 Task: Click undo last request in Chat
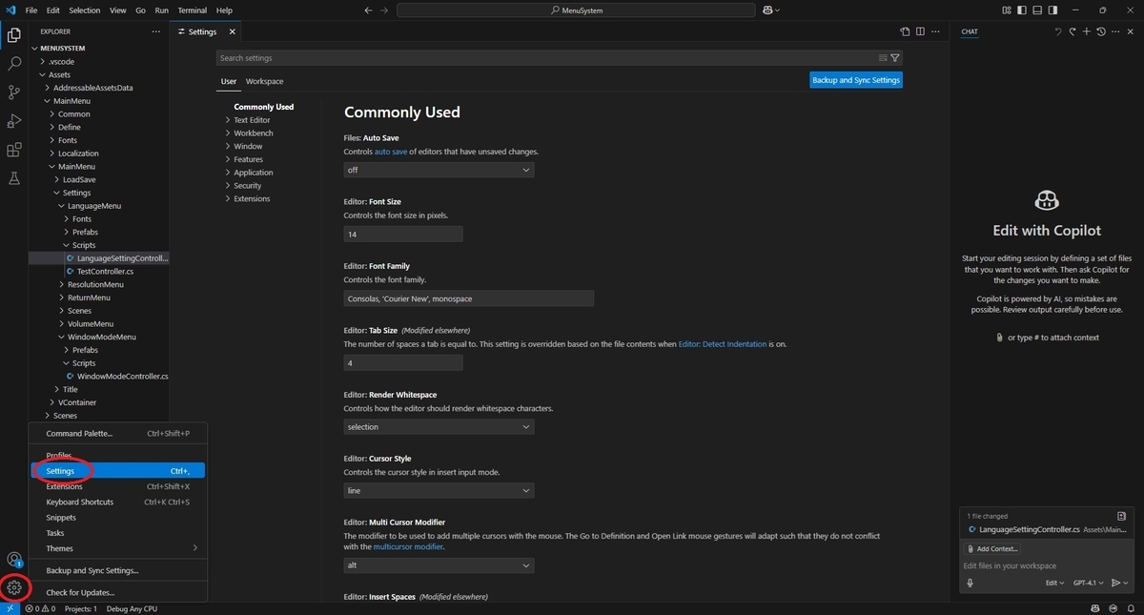tap(1057, 31)
